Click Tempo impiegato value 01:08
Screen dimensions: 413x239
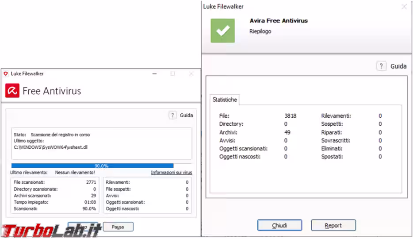pos(90,202)
